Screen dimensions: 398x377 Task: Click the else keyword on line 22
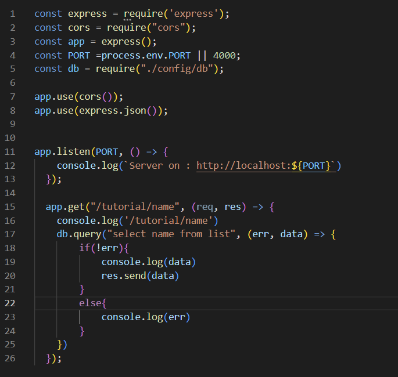[90, 303]
